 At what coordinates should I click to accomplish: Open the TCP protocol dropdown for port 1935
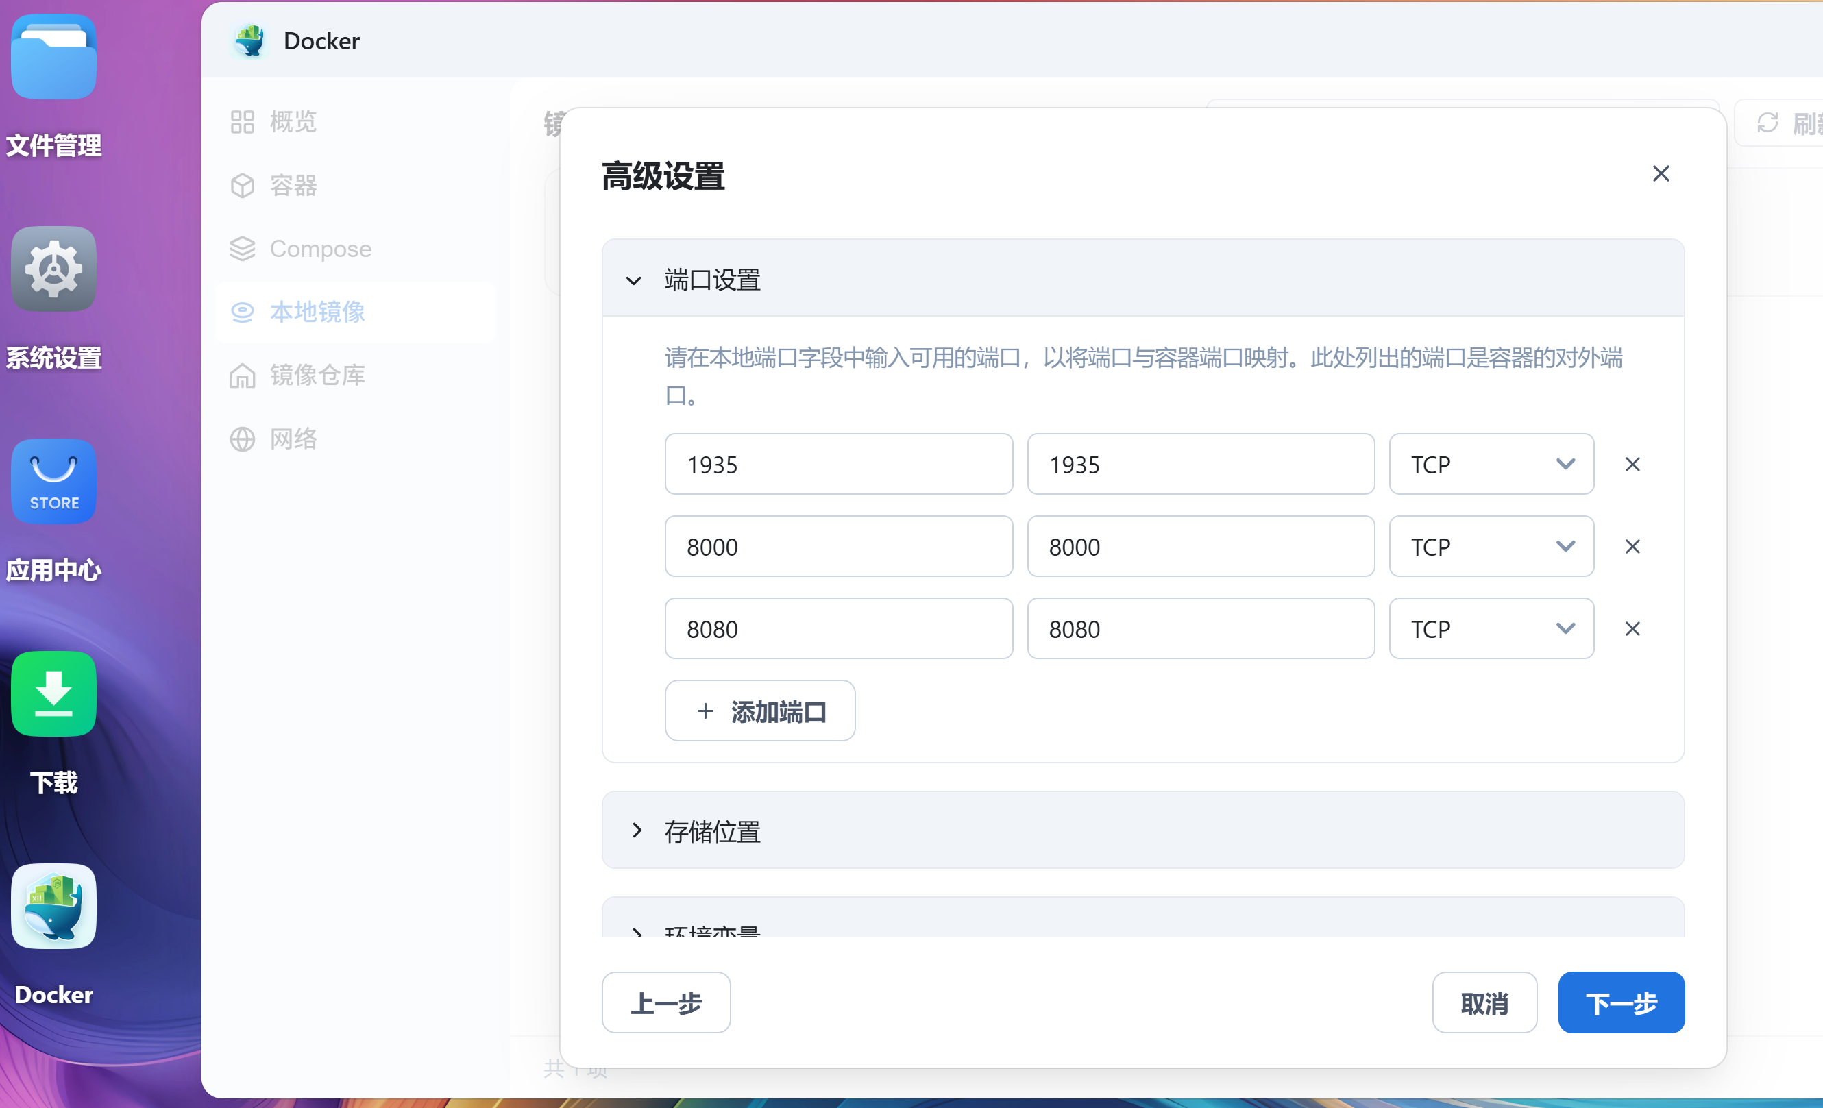(1490, 464)
